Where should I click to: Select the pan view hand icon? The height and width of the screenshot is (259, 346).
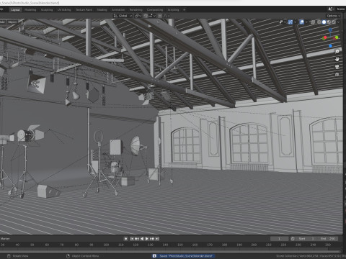point(337,59)
